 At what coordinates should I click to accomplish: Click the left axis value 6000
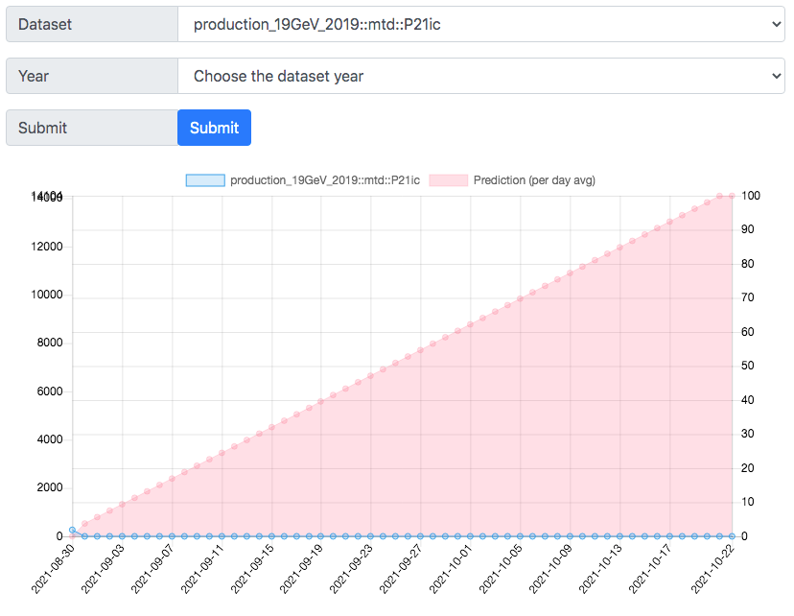pyautogui.click(x=50, y=391)
